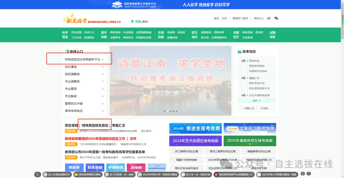
Task: Click the Weibo icon in header
Action: (x=269, y=18)
